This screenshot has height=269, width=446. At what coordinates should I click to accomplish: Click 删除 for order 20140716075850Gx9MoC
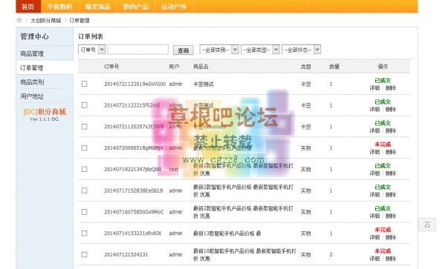390,216
